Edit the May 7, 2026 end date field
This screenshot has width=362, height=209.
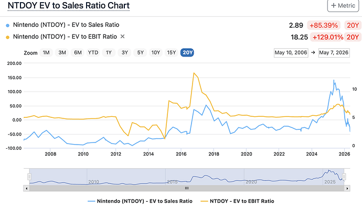[x=334, y=53]
